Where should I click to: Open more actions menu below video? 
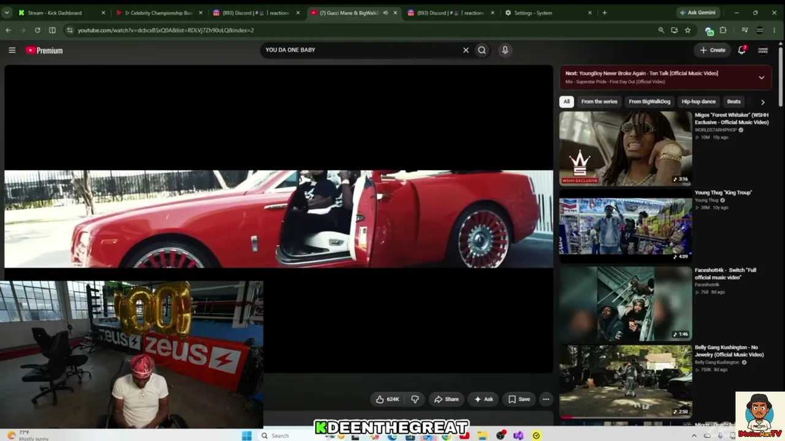click(546, 399)
